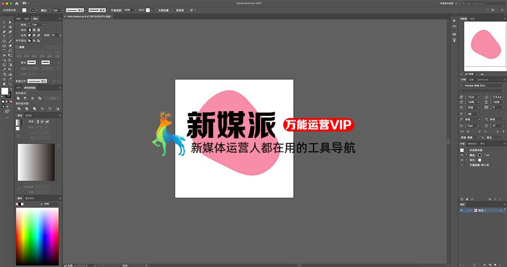Viewport: 507px width, 267px height.
Task: Hide the 图层_1 layer via eye icon
Action: (462, 211)
